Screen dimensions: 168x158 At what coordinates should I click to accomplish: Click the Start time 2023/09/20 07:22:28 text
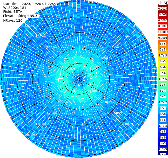[x=30, y=4]
